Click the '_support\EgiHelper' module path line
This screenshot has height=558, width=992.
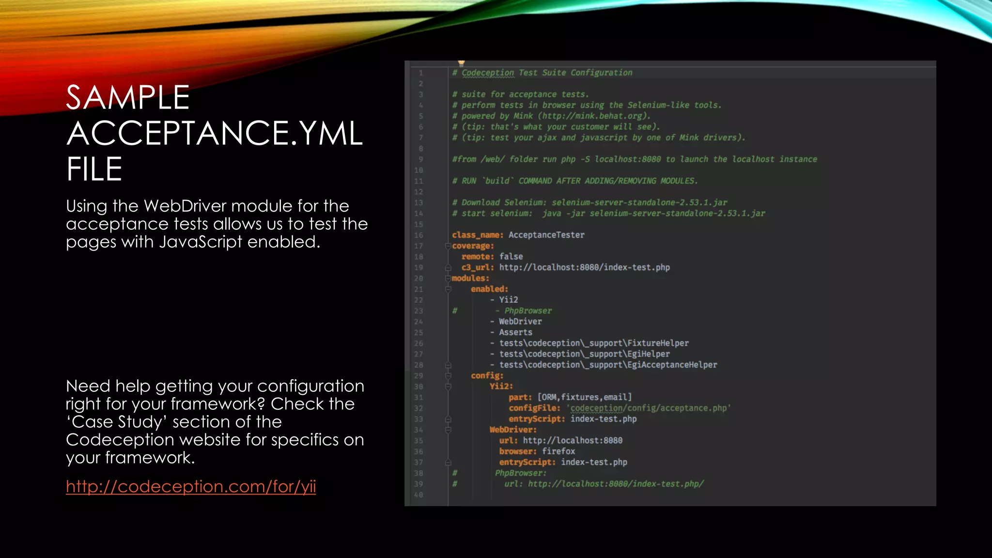coord(580,354)
